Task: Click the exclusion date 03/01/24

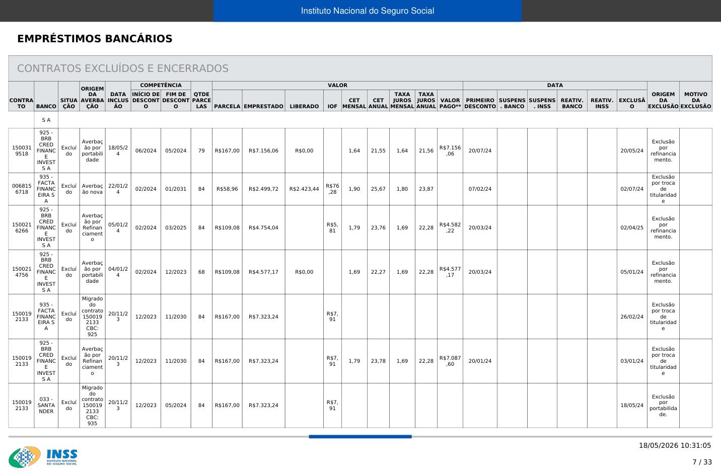Action: click(632, 361)
